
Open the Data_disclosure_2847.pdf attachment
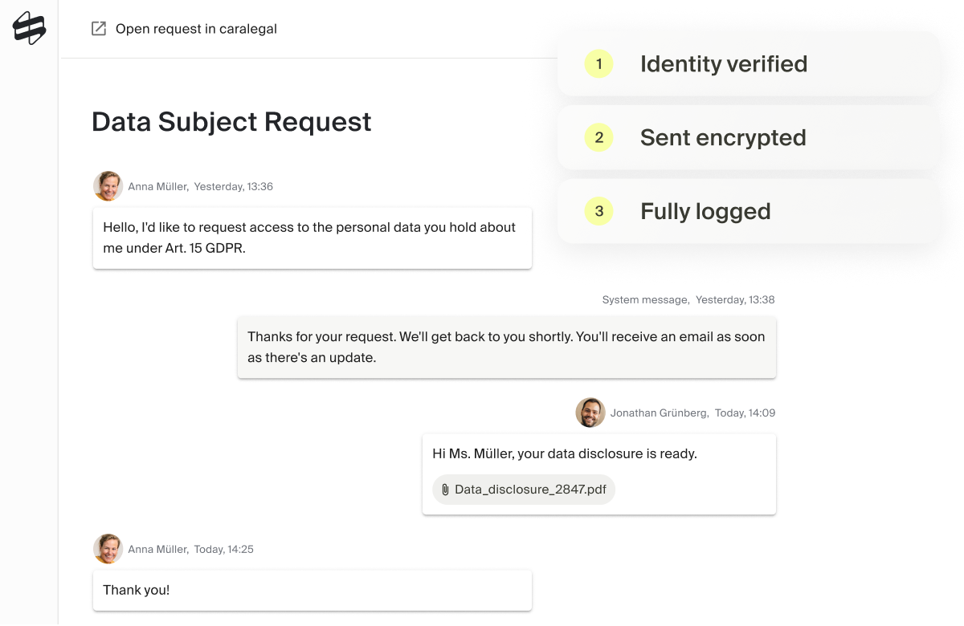pyautogui.click(x=524, y=490)
